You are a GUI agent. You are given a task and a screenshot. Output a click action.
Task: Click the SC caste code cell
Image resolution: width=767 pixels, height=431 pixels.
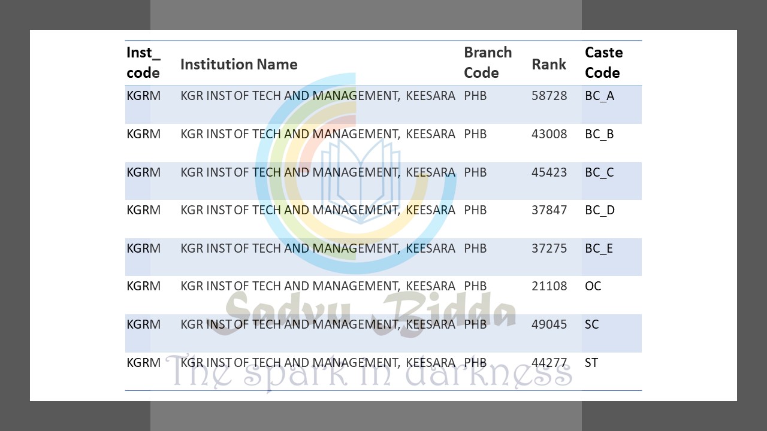(591, 324)
